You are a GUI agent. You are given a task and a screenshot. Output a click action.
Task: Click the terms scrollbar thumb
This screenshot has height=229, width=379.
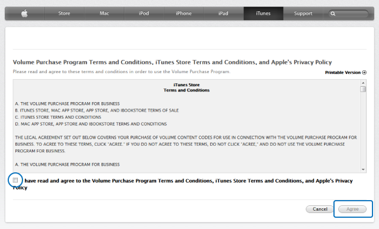click(363, 89)
